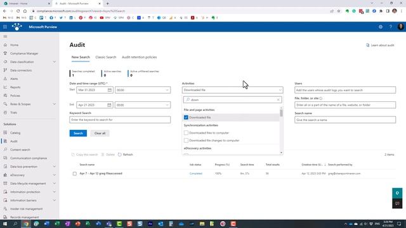This screenshot has width=406, height=228.
Task: Open the End time dropdown
Action: click(143, 105)
